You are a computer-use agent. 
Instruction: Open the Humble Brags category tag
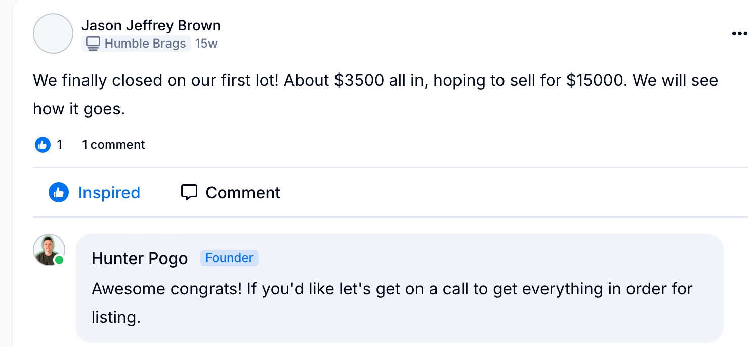(x=136, y=44)
